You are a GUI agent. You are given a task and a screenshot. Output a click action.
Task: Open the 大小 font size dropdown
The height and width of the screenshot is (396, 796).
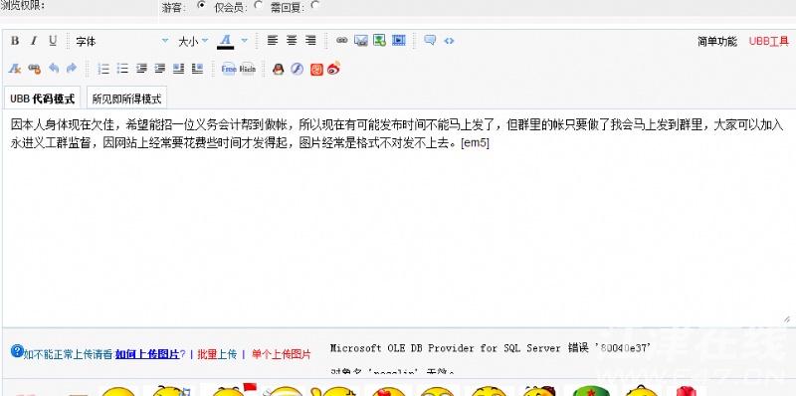(192, 41)
